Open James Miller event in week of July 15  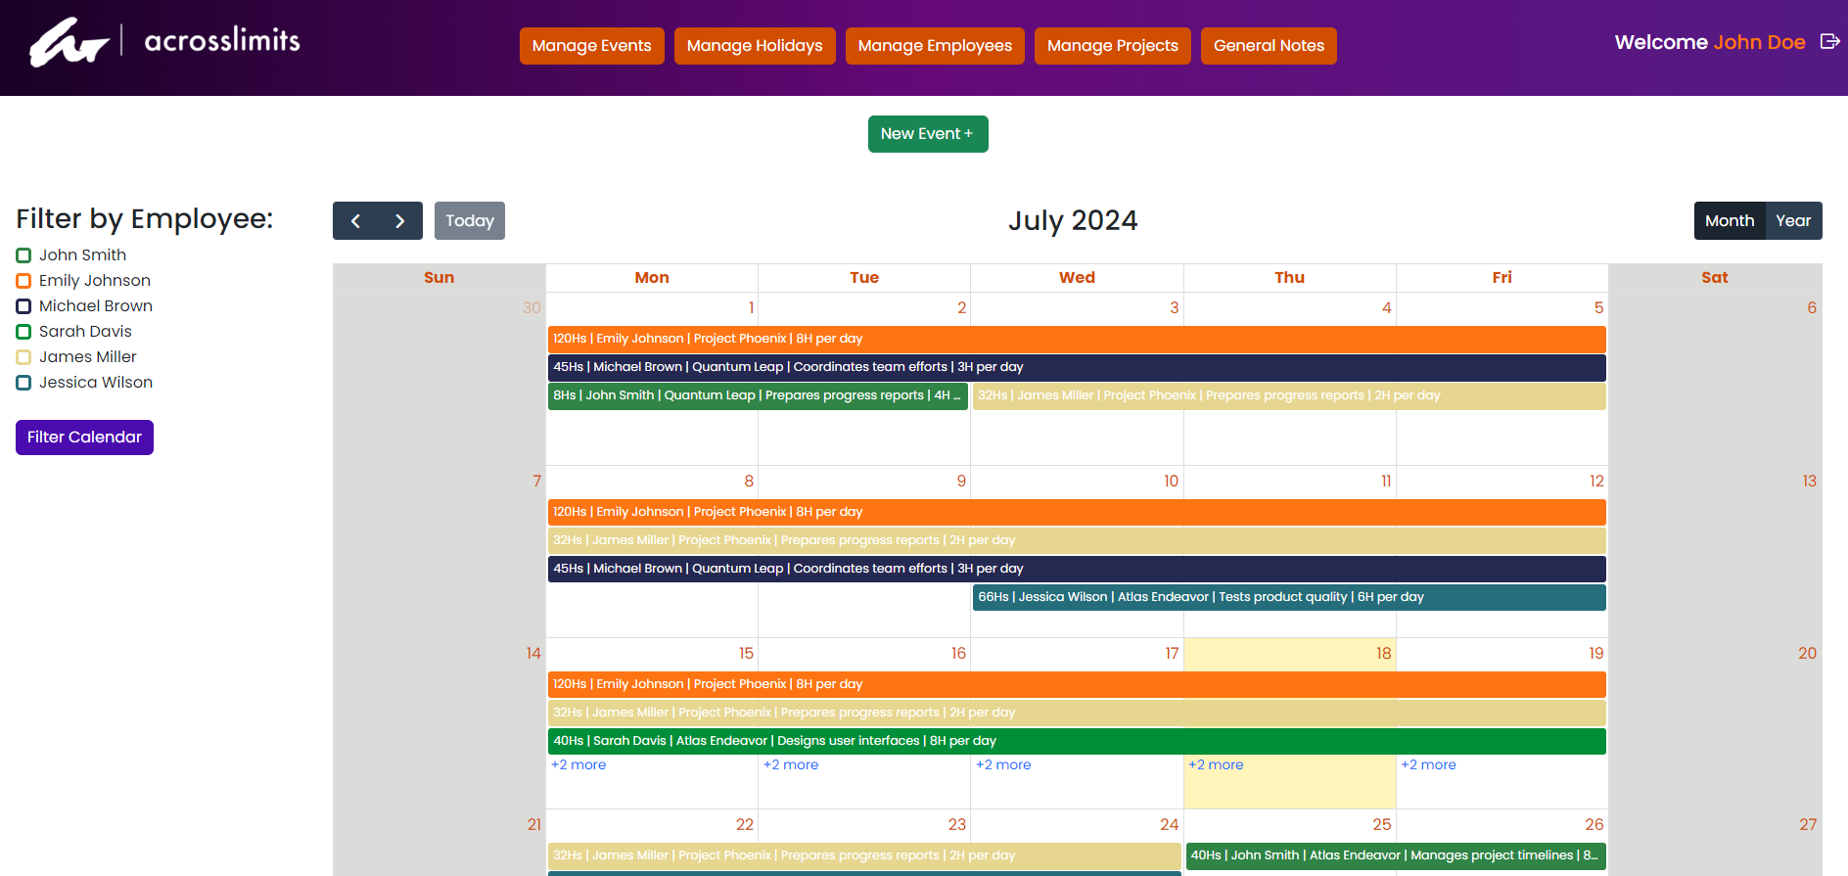1077,713
